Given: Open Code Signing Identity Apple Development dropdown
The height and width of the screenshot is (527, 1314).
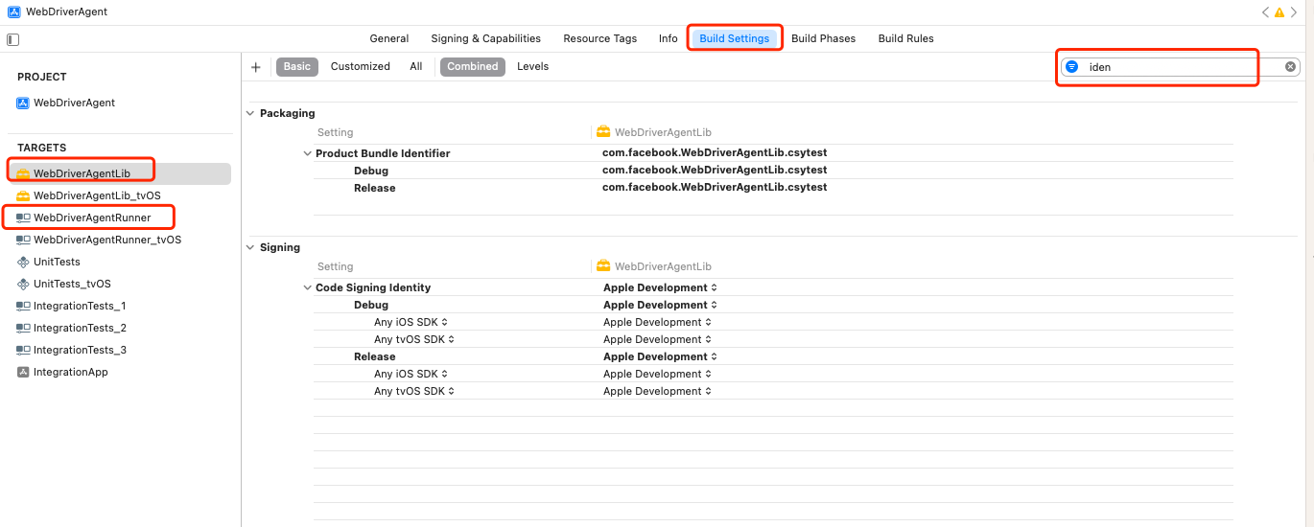Looking at the screenshot, I should pos(660,287).
